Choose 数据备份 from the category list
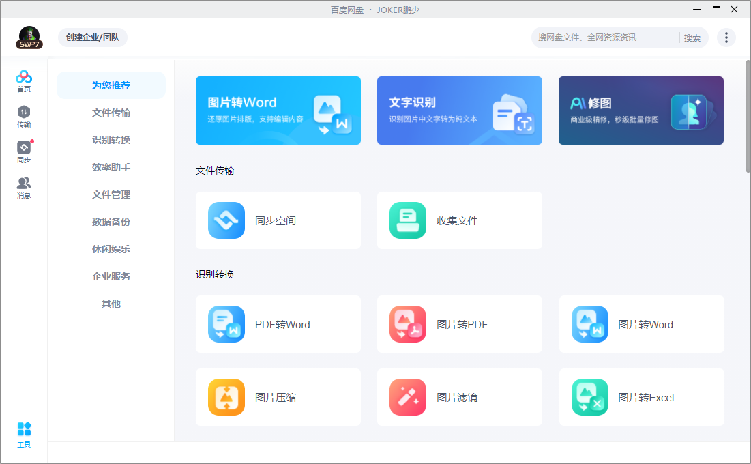The width and height of the screenshot is (751, 464). pyautogui.click(x=111, y=222)
